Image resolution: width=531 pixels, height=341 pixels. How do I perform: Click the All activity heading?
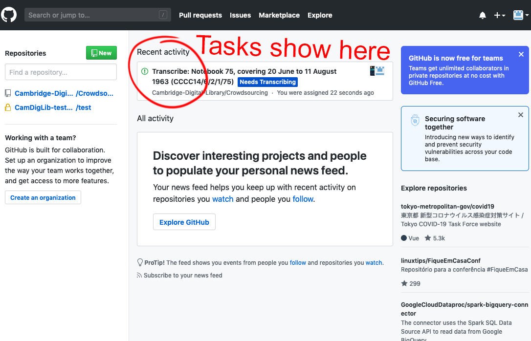point(155,118)
